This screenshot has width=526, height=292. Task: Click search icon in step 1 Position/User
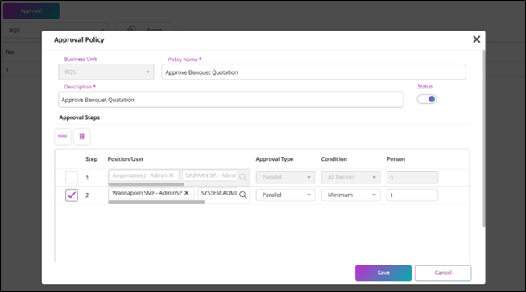pos(243,177)
